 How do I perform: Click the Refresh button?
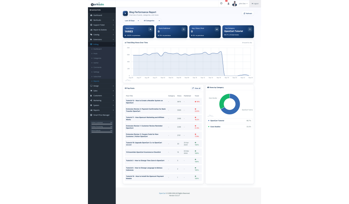pyautogui.click(x=248, y=14)
